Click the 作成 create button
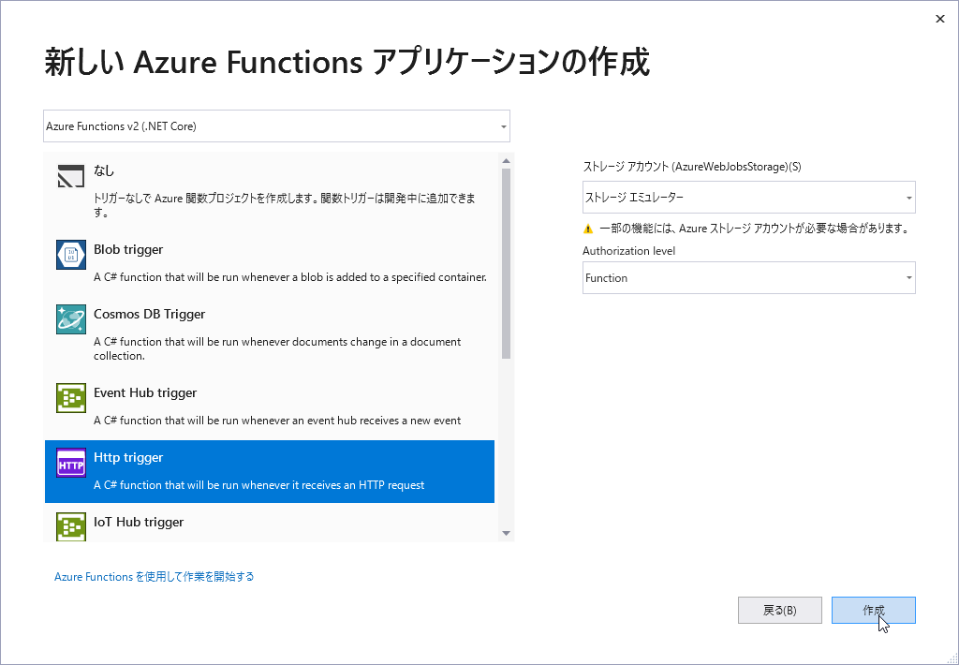The height and width of the screenshot is (665, 959). [874, 610]
